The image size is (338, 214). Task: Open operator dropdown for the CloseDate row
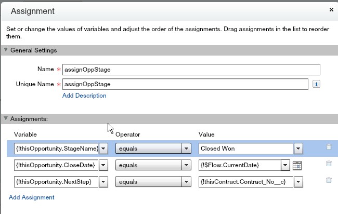coord(187,165)
